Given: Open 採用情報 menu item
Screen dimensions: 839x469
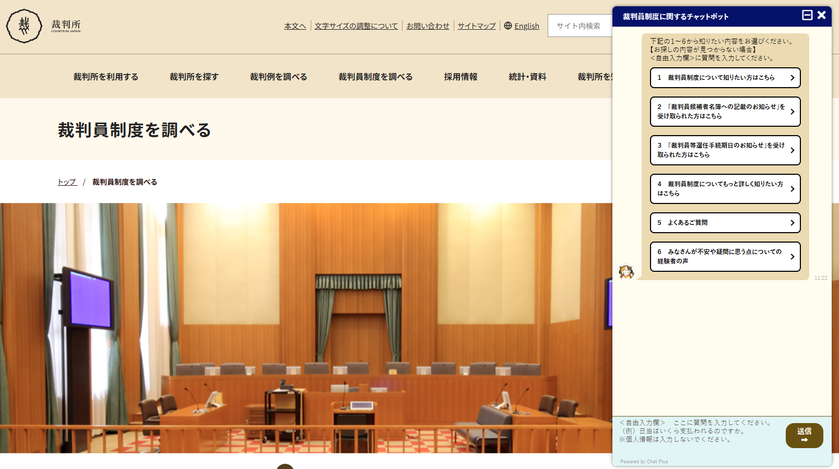Looking at the screenshot, I should pos(460,77).
